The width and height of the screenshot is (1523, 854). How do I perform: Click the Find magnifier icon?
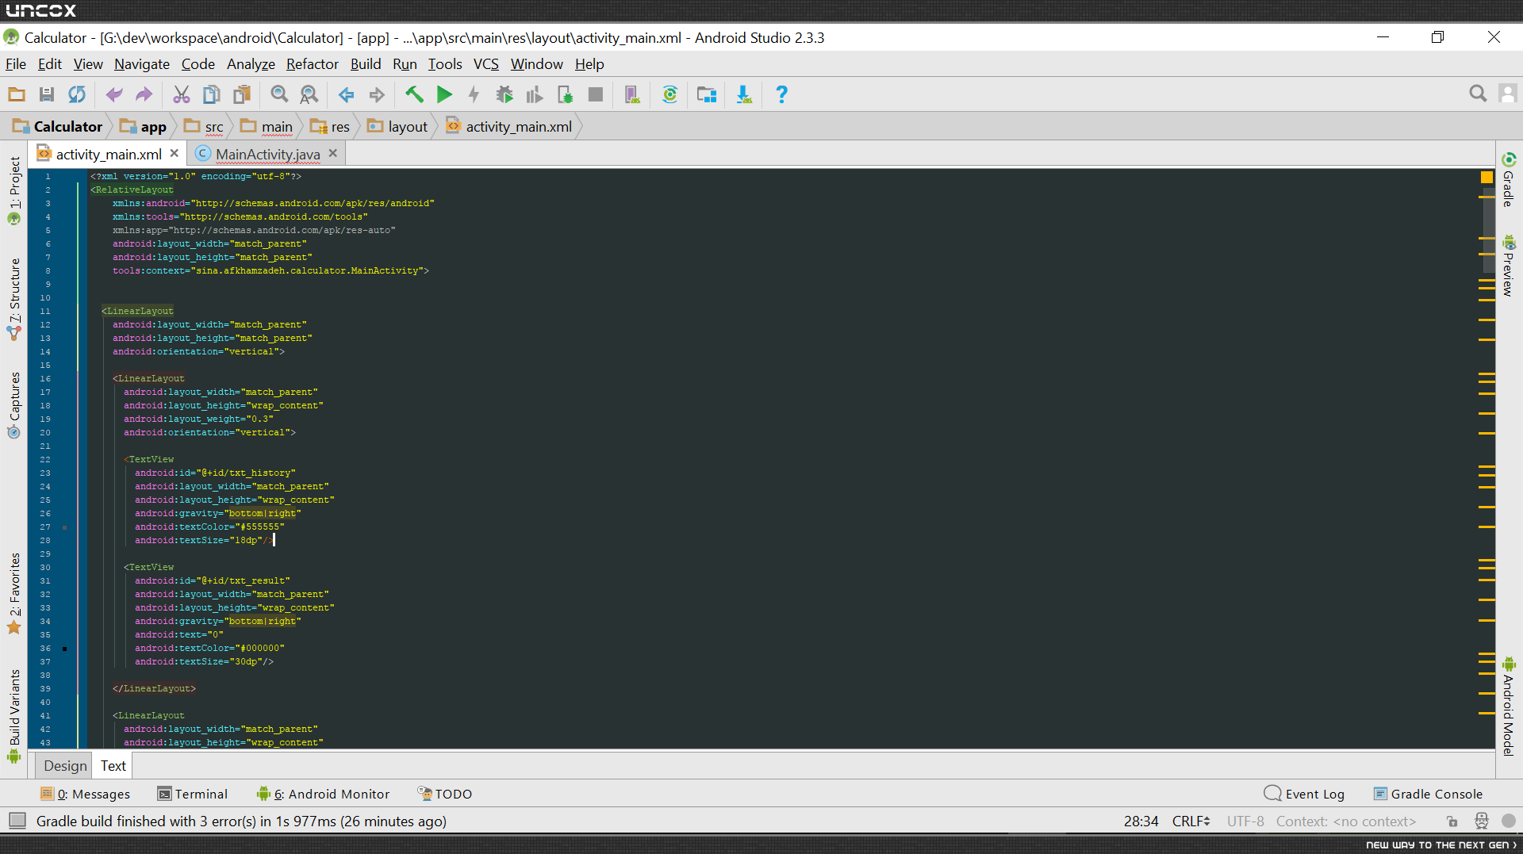[x=279, y=95]
